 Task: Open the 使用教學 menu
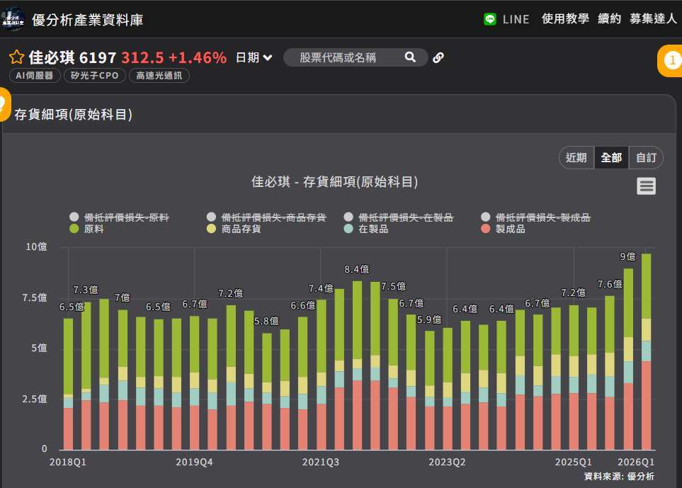click(565, 18)
